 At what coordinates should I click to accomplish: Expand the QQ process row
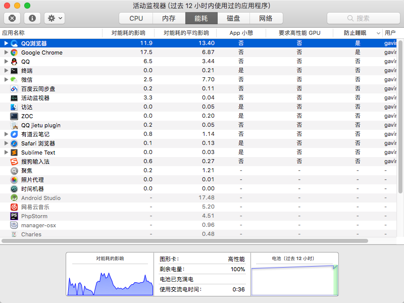tap(6, 62)
